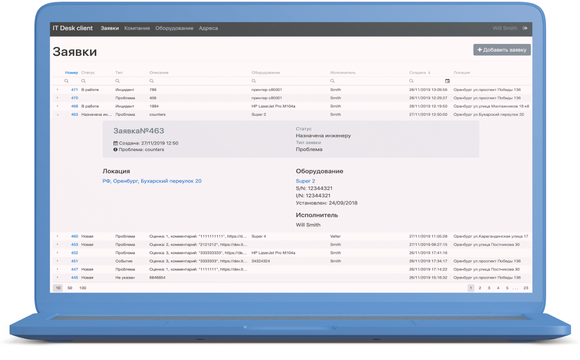Click search icon in Тип filter

pos(118,81)
